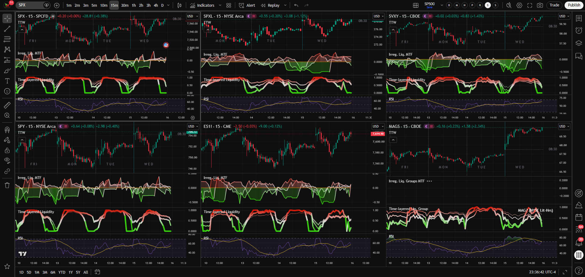Screen dimensions: 585x277
Task: Open the layout grid selector
Action: tap(416, 5)
